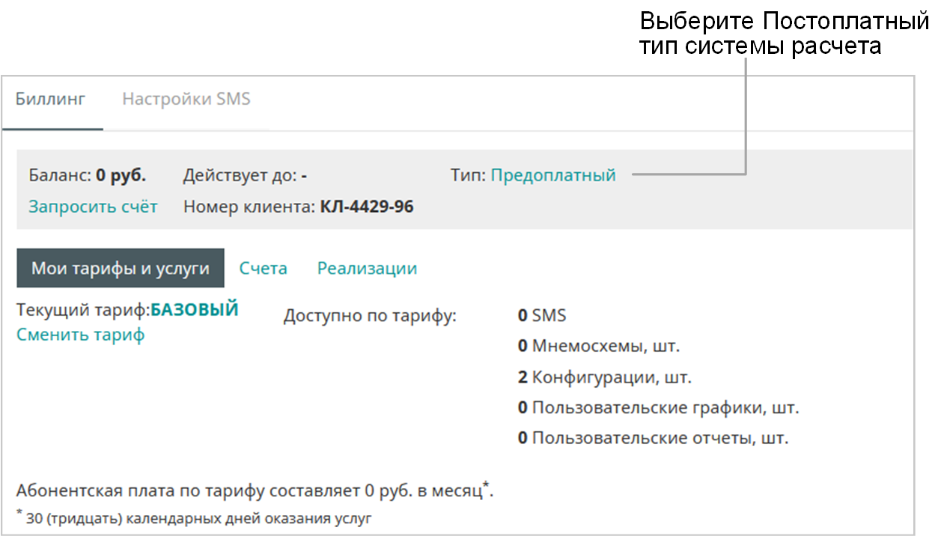Open the Предоплатный payment type selector
The image size is (950, 536).
[x=553, y=176]
